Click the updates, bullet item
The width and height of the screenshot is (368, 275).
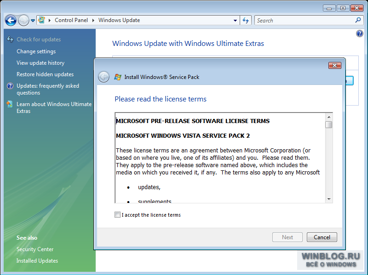point(149,187)
